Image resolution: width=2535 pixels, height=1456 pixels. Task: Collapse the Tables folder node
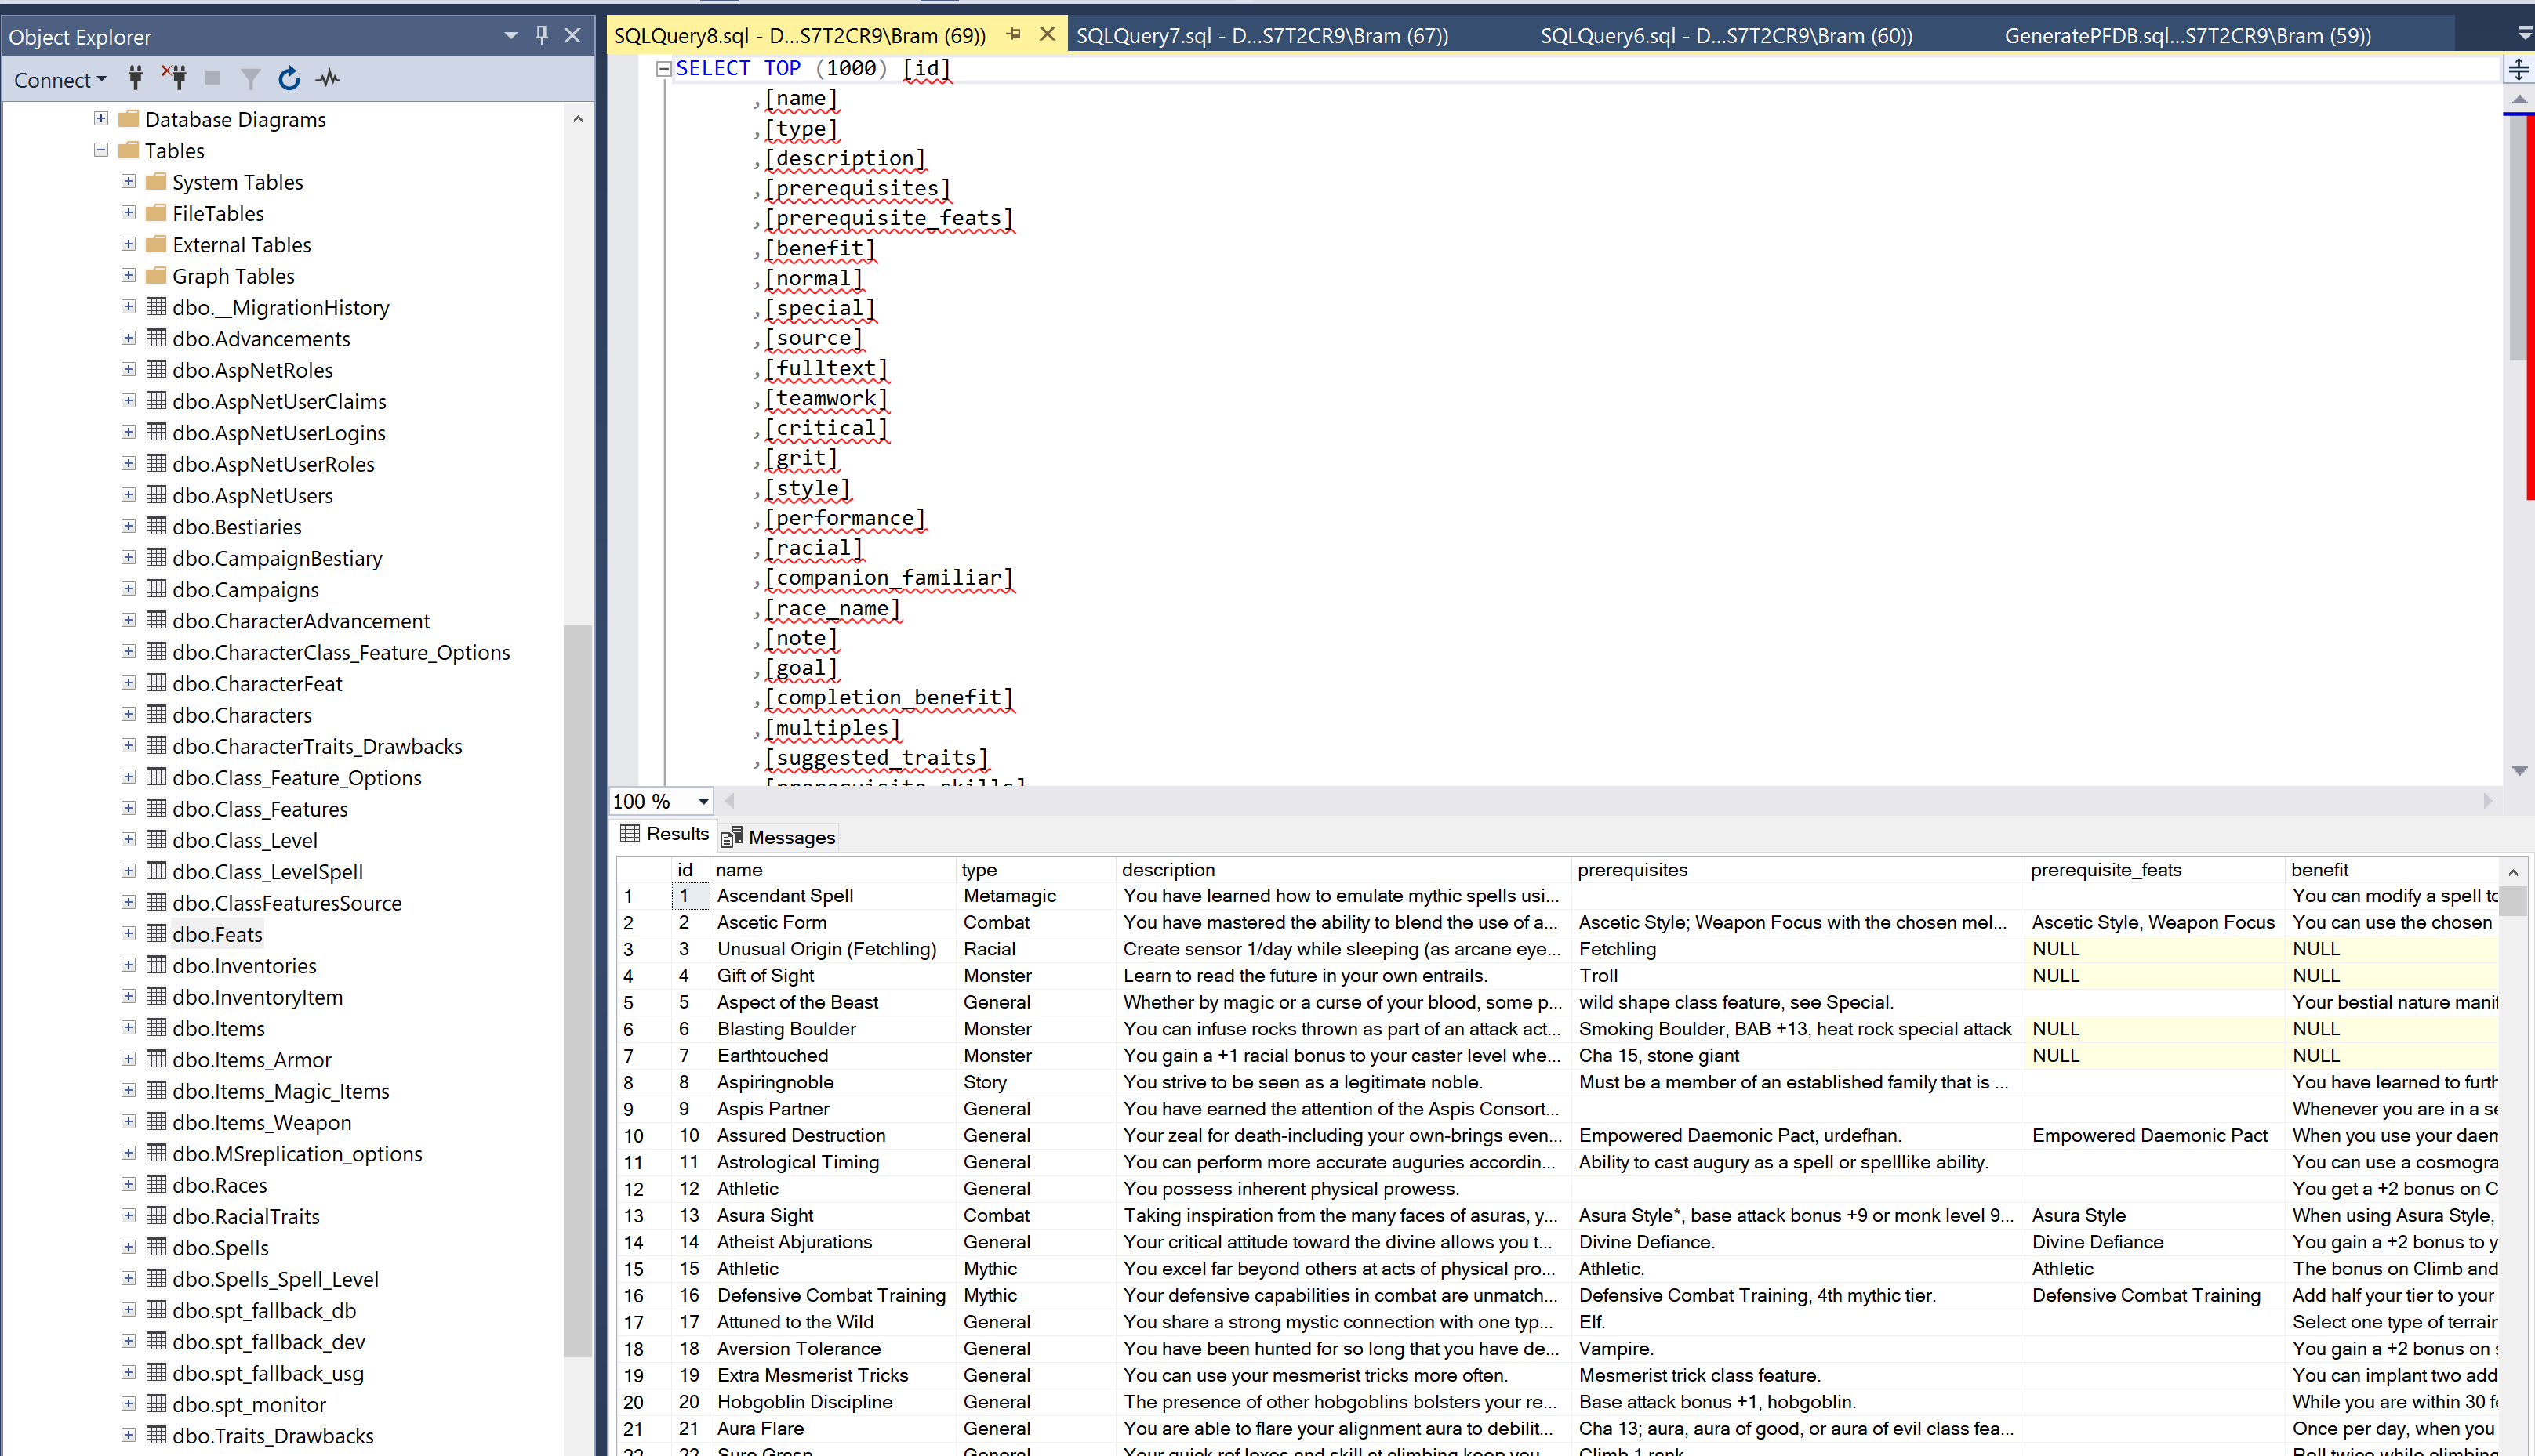pyautogui.click(x=101, y=150)
